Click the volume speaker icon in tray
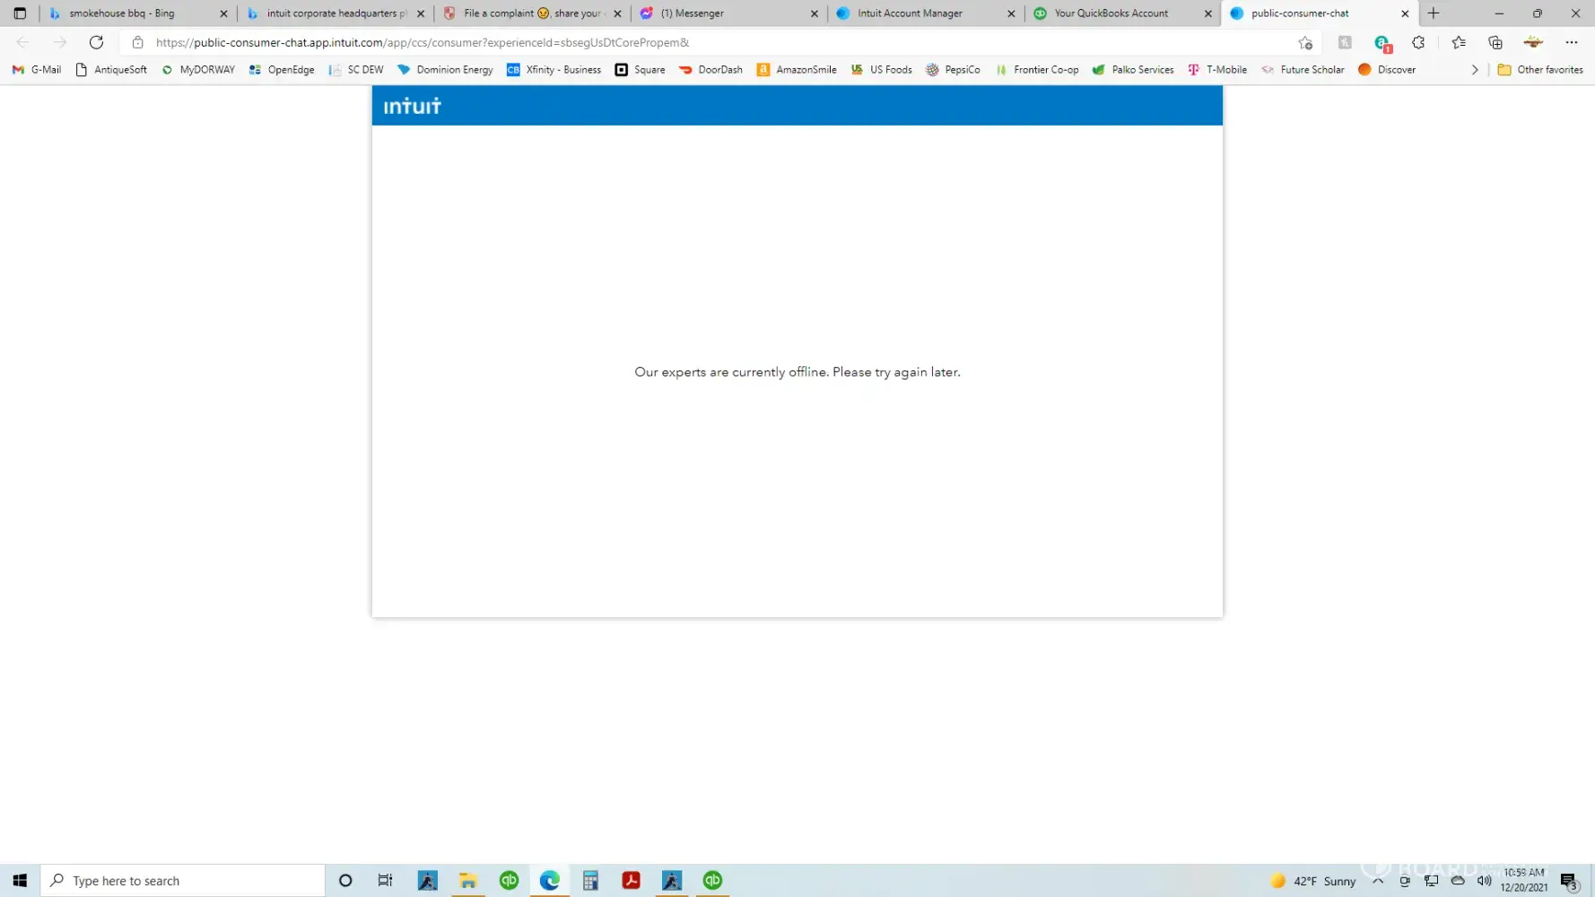This screenshot has height=897, width=1595. (1485, 881)
